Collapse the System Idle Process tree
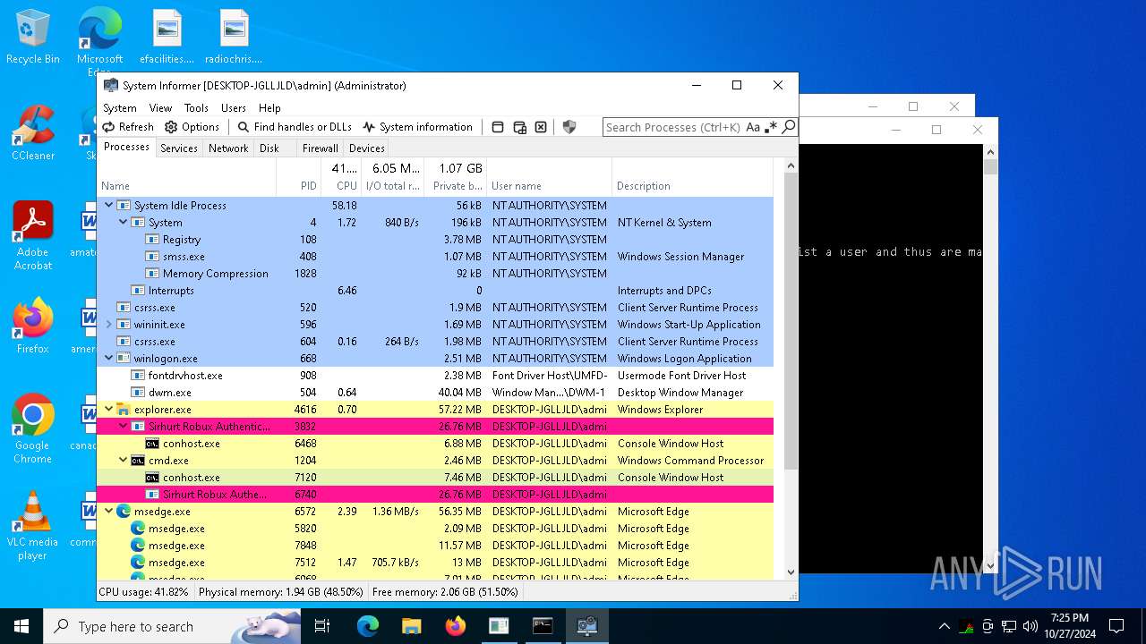Image resolution: width=1146 pixels, height=644 pixels. click(x=109, y=205)
